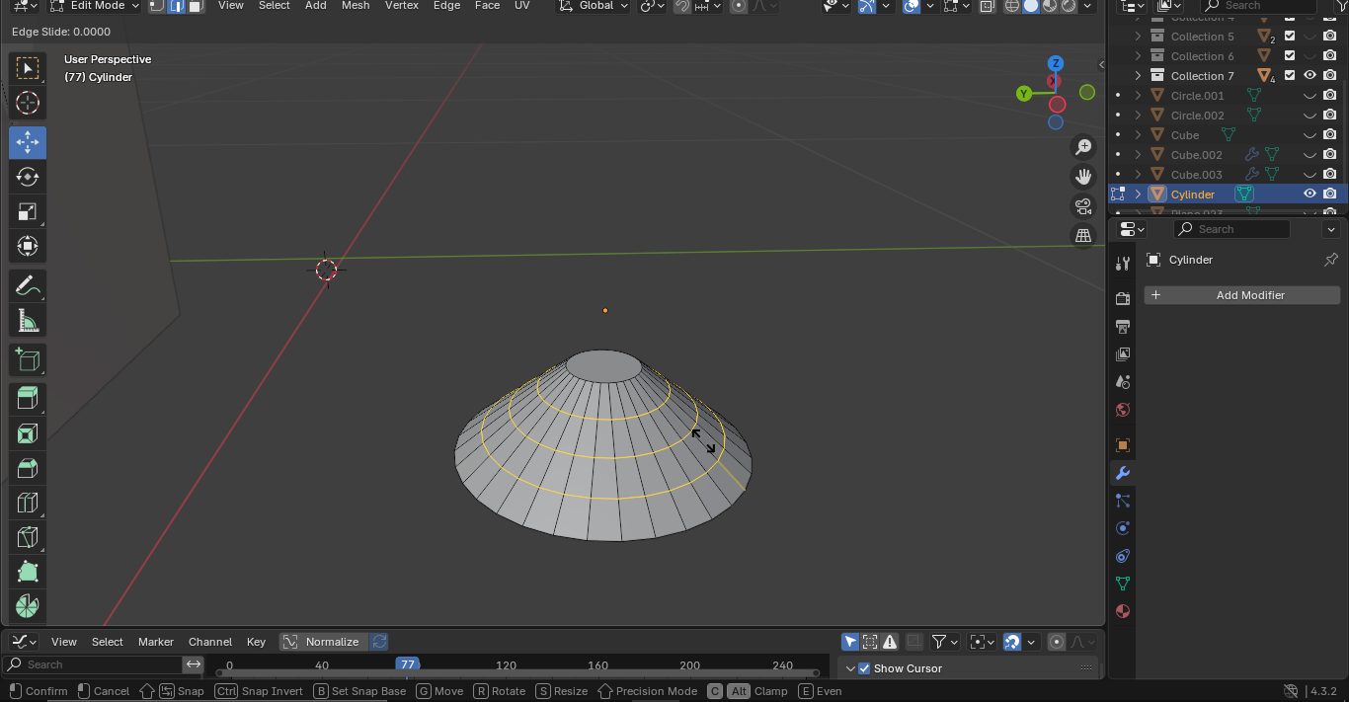The image size is (1349, 702).
Task: Disable Cylinder in renders camera icon
Action: 1330,195
